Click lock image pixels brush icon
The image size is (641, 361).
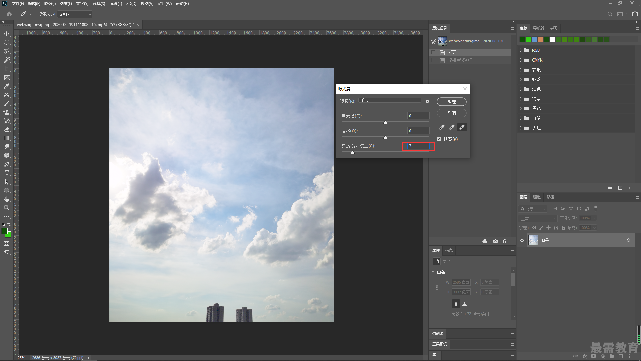pos(541,228)
